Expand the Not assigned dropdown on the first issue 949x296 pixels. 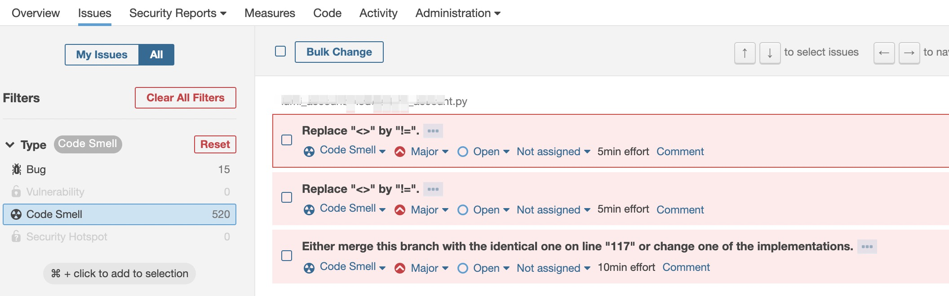tap(553, 152)
